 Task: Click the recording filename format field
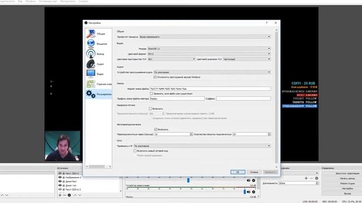coord(210,89)
